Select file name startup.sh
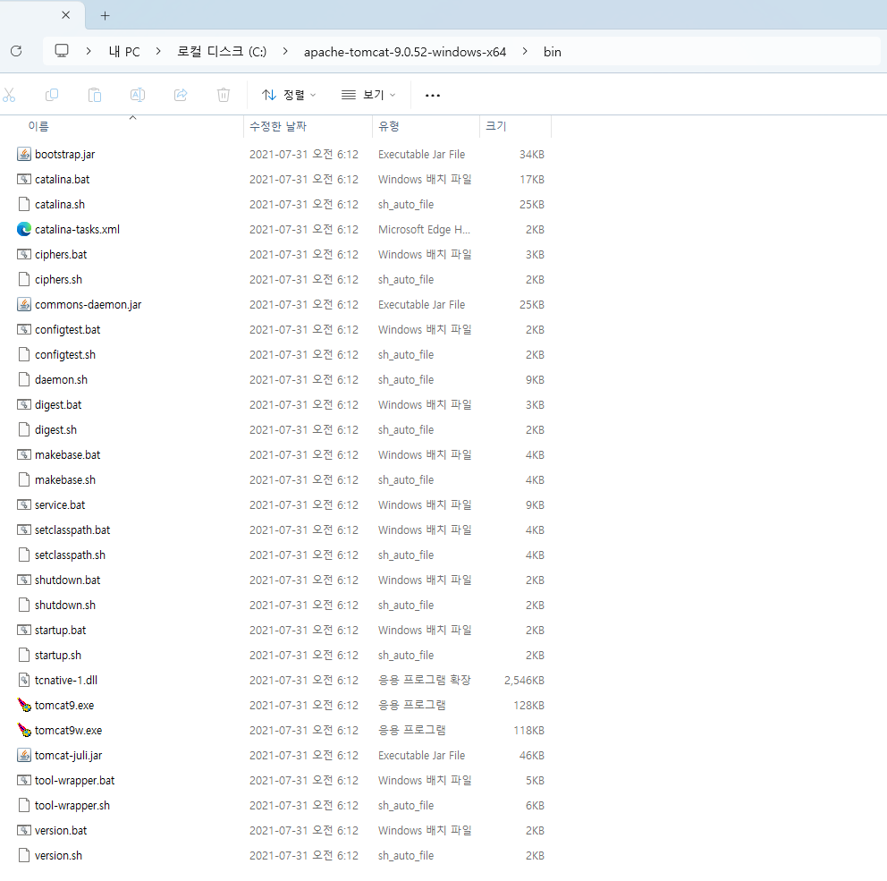Image resolution: width=887 pixels, height=881 pixels. 58,656
